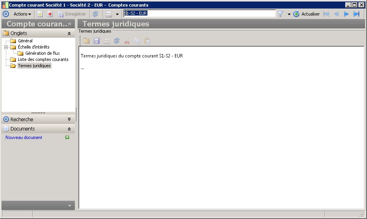Collapse the Documents section
The height and width of the screenshot is (219, 367).
pos(69,129)
